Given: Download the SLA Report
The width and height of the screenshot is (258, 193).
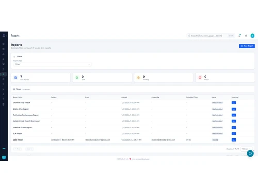Looking at the screenshot, I should click(234, 134).
